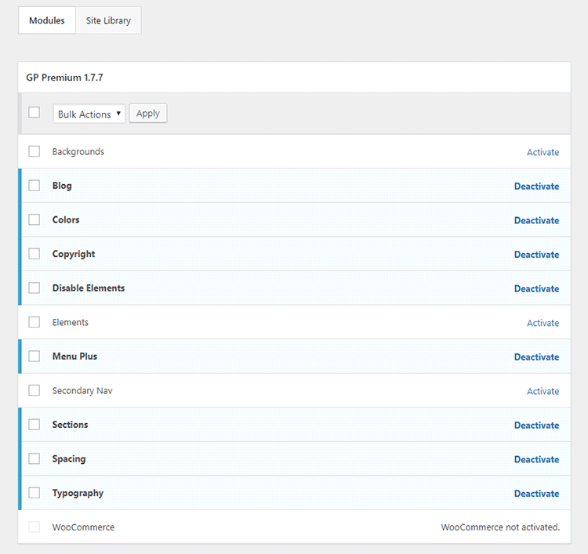Switch to the Modules tab
The image size is (588, 554).
tap(47, 20)
